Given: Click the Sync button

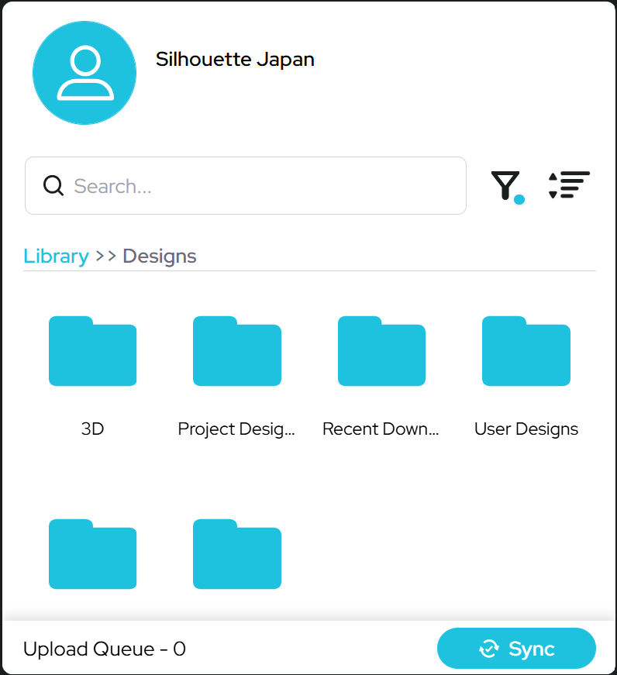Looking at the screenshot, I should click(516, 649).
